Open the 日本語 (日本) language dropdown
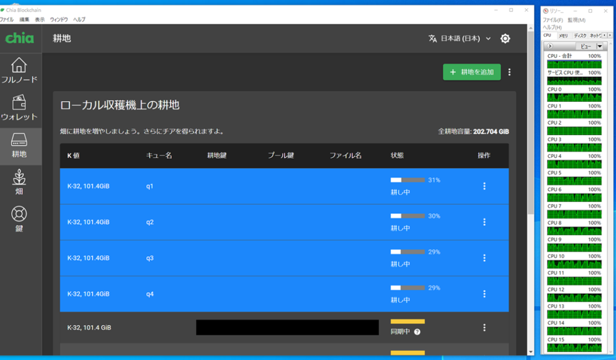 tap(460, 39)
